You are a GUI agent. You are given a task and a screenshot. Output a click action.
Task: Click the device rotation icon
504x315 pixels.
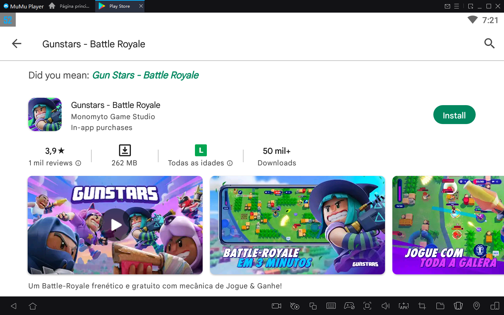[458, 306]
